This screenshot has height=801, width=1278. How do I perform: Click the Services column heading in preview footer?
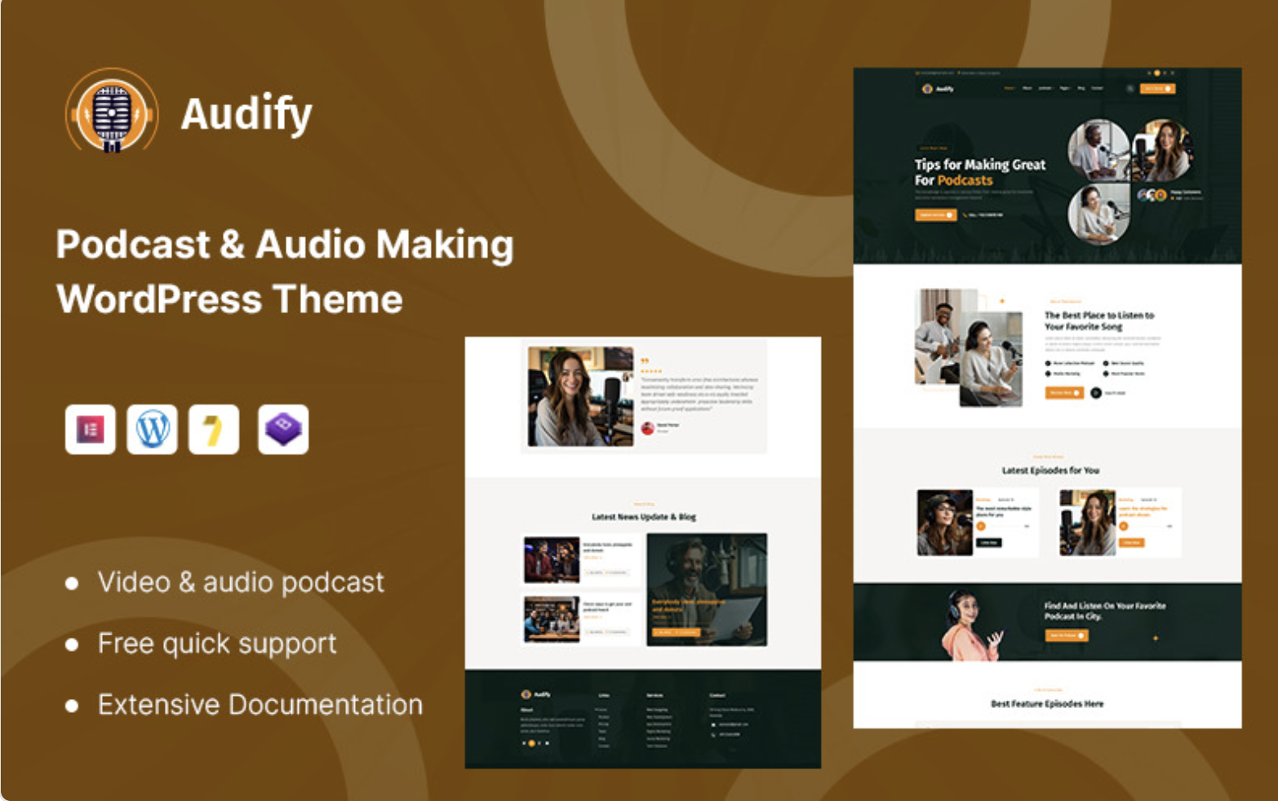coord(655,696)
